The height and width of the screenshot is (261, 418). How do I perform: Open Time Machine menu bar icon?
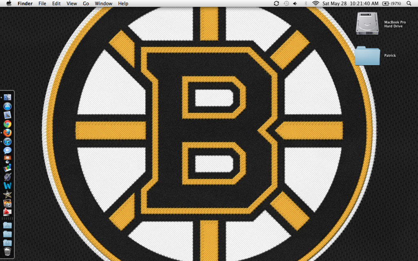click(286, 3)
